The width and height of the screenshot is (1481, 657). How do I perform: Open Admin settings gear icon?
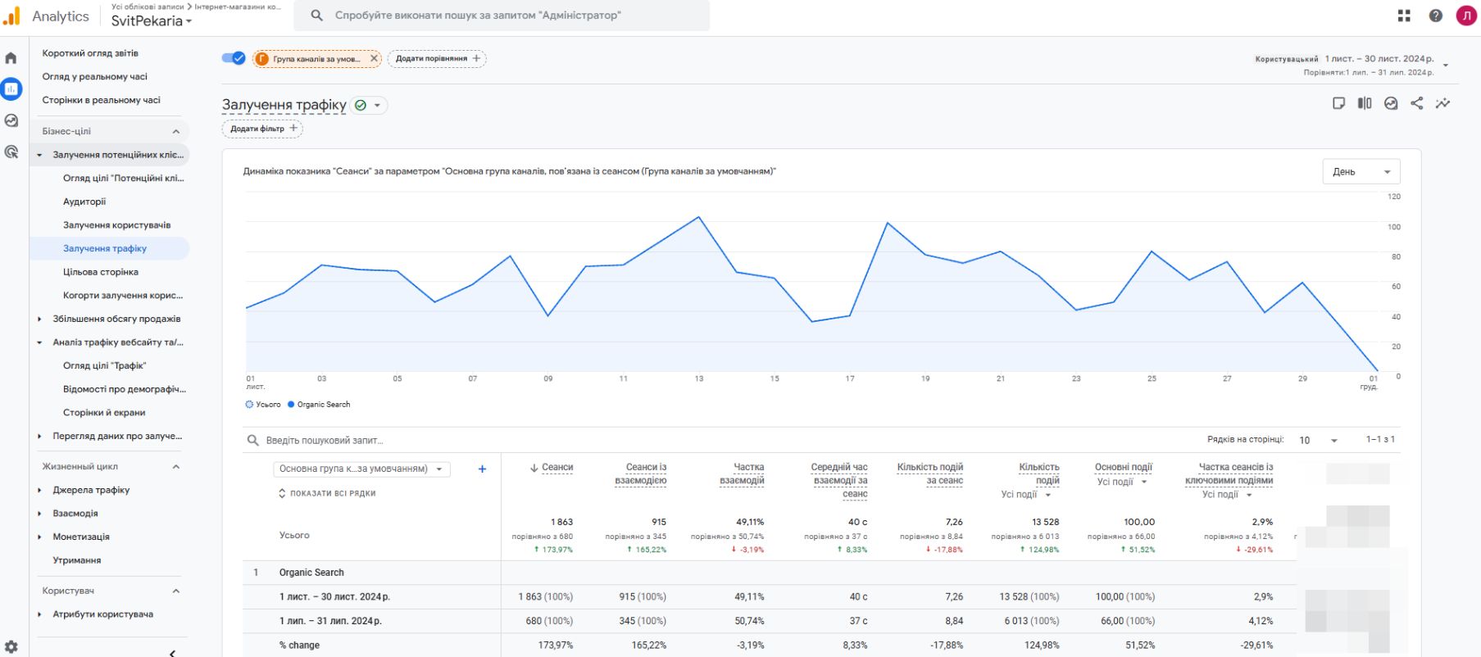click(x=11, y=646)
